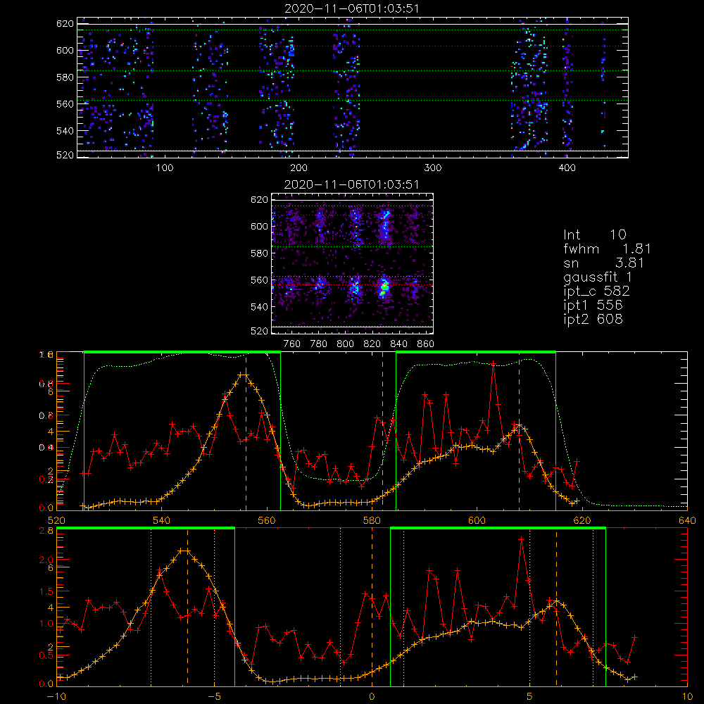Click y-axis label 580 of top plot
704x704 pixels.
coord(65,77)
